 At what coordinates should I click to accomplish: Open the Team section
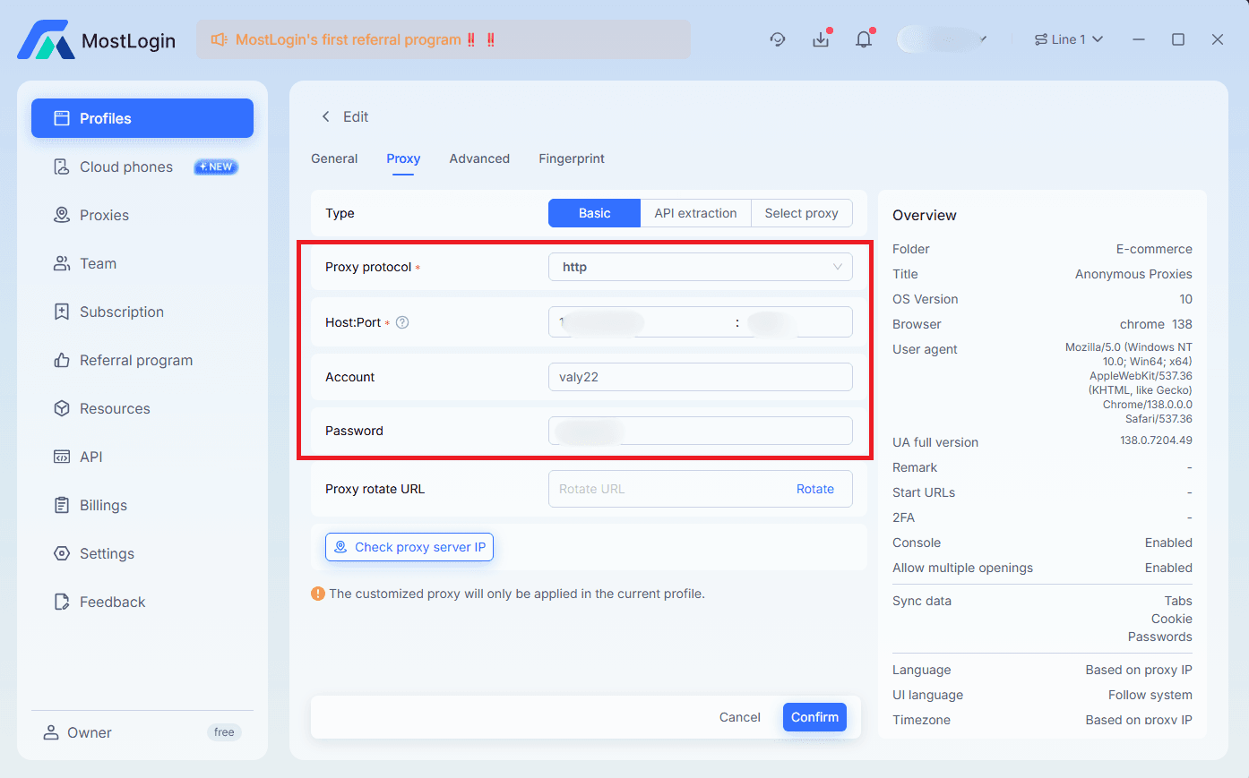(x=98, y=263)
